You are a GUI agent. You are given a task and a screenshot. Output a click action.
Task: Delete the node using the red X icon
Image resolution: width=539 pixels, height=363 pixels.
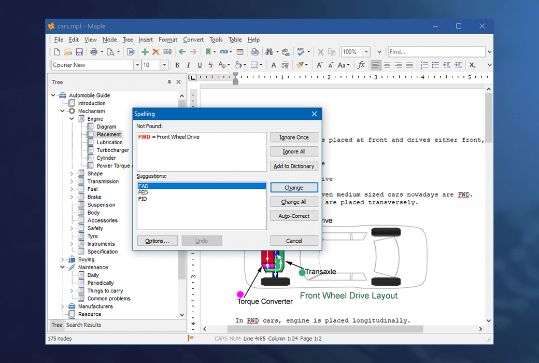155,52
